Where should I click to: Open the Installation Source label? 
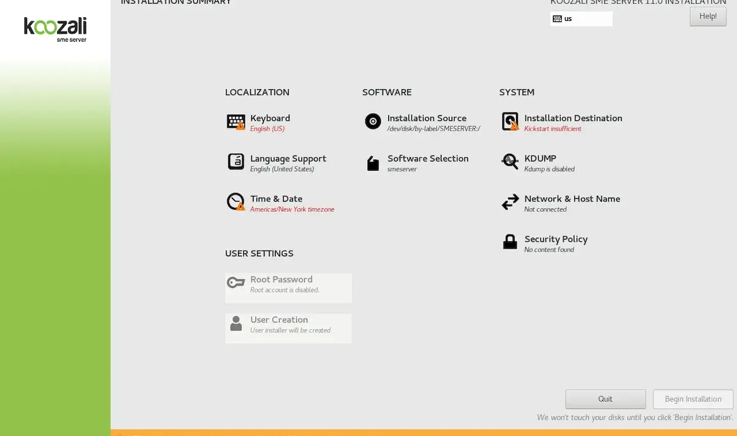point(427,118)
